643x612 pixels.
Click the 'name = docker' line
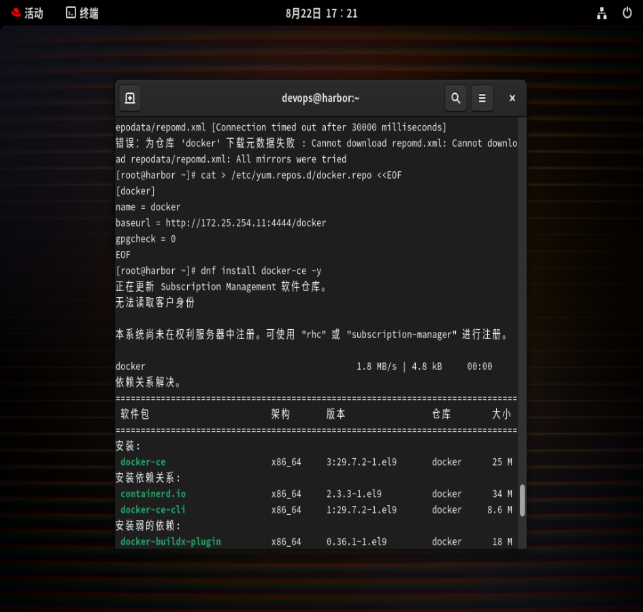tap(148, 207)
